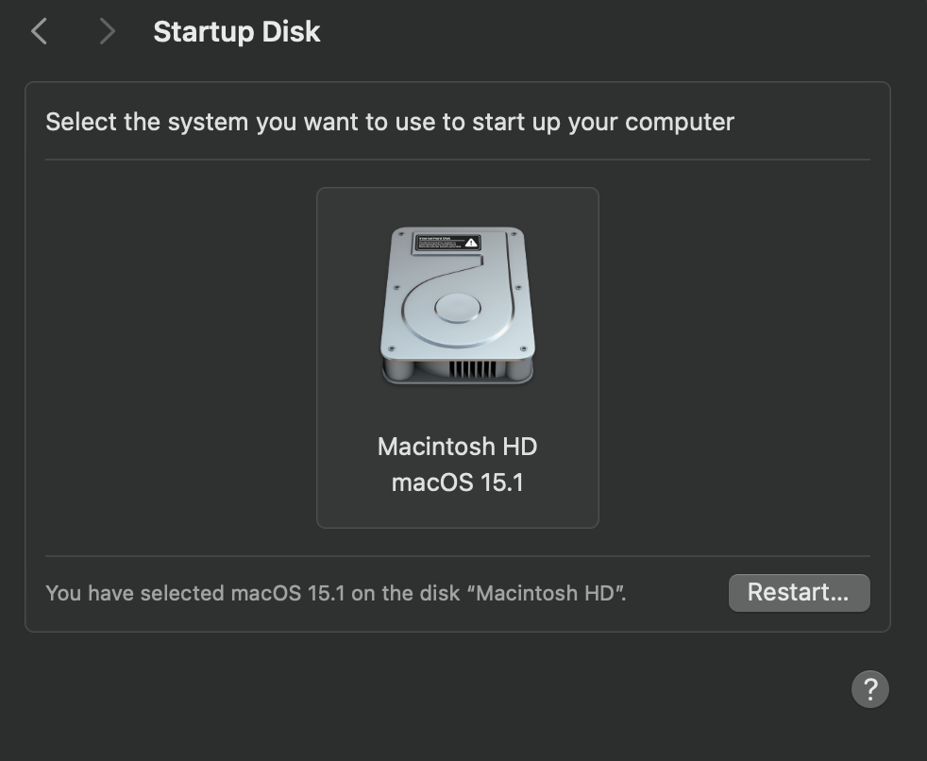This screenshot has height=761, width=927.
Task: Click the Restart... button
Action: [799, 593]
